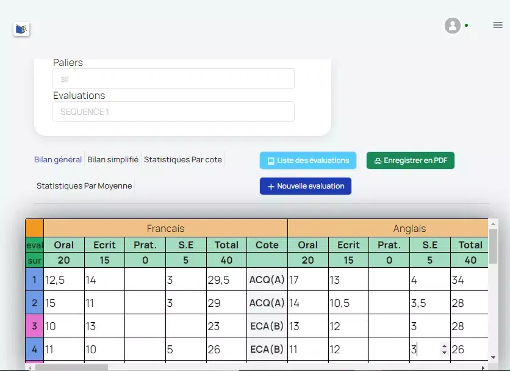Select row number 2 header
The height and width of the screenshot is (371, 510).
[x=35, y=303]
